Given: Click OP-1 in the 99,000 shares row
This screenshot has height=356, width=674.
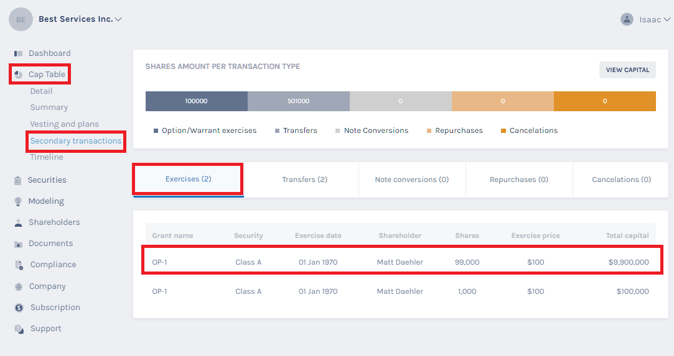Looking at the screenshot, I should 159,262.
